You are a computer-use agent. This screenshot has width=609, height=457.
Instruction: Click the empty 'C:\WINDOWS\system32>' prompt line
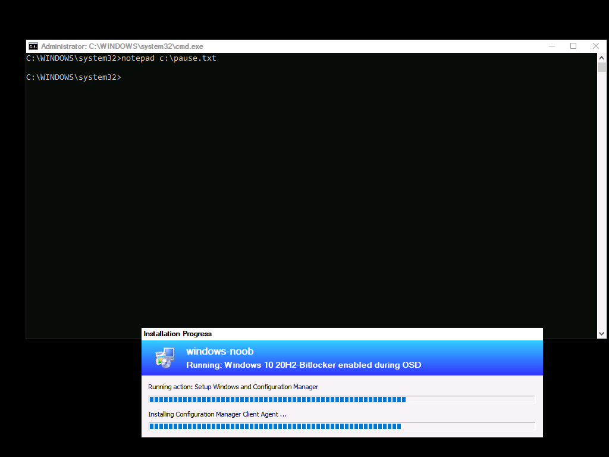(74, 77)
